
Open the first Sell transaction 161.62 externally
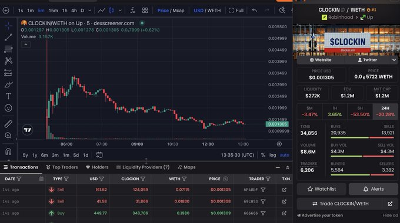[284, 190]
